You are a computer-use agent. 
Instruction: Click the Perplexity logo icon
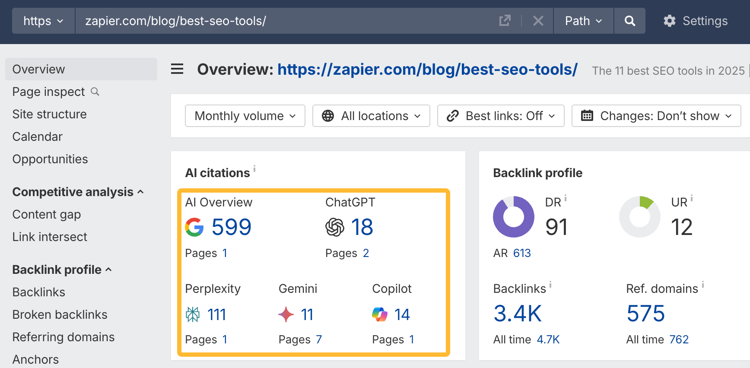click(193, 314)
